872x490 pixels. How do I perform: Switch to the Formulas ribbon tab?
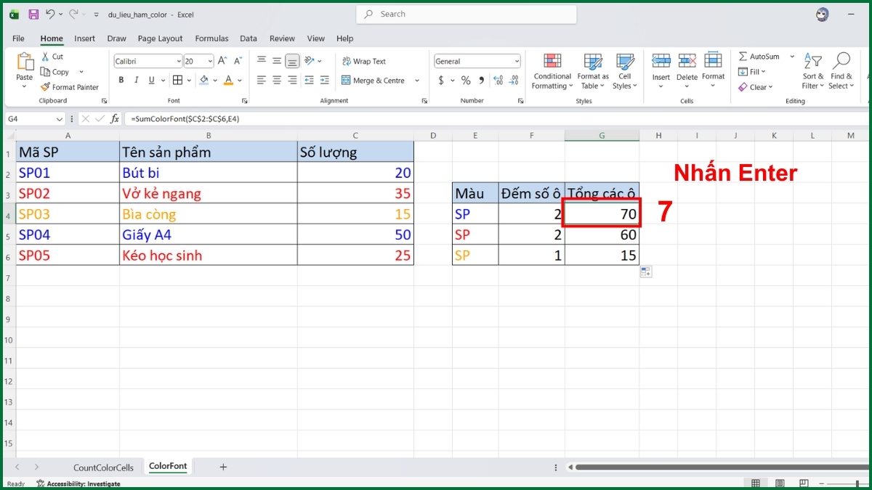point(211,38)
